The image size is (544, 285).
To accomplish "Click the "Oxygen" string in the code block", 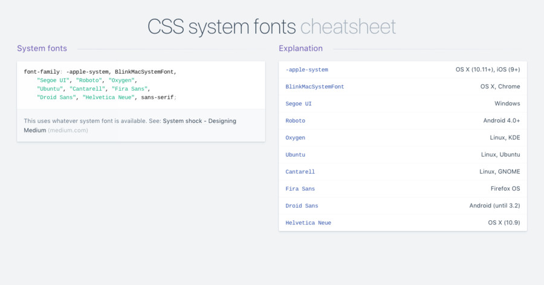I will point(121,80).
